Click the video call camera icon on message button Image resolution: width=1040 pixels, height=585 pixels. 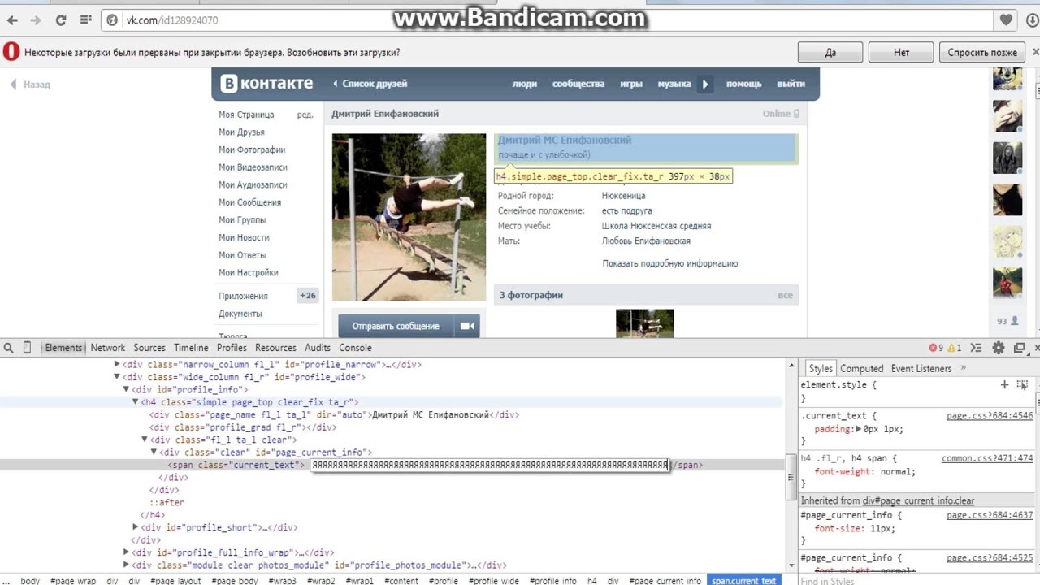pos(467,326)
